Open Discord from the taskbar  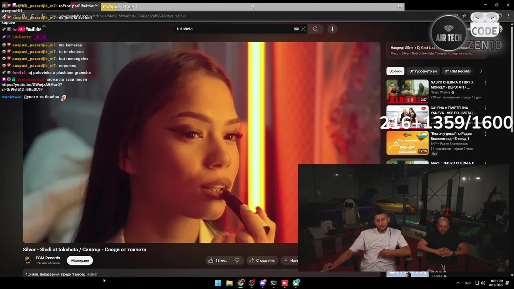(x=263, y=283)
